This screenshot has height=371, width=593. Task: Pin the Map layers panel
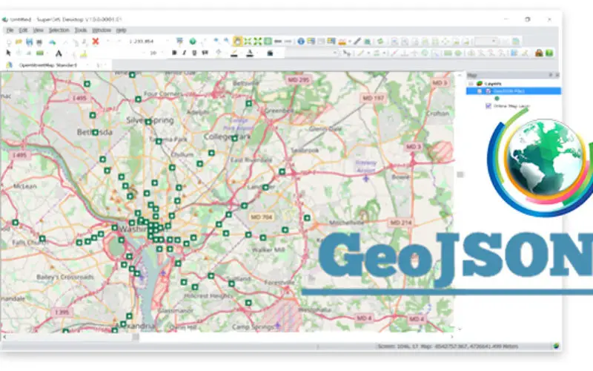(551, 75)
